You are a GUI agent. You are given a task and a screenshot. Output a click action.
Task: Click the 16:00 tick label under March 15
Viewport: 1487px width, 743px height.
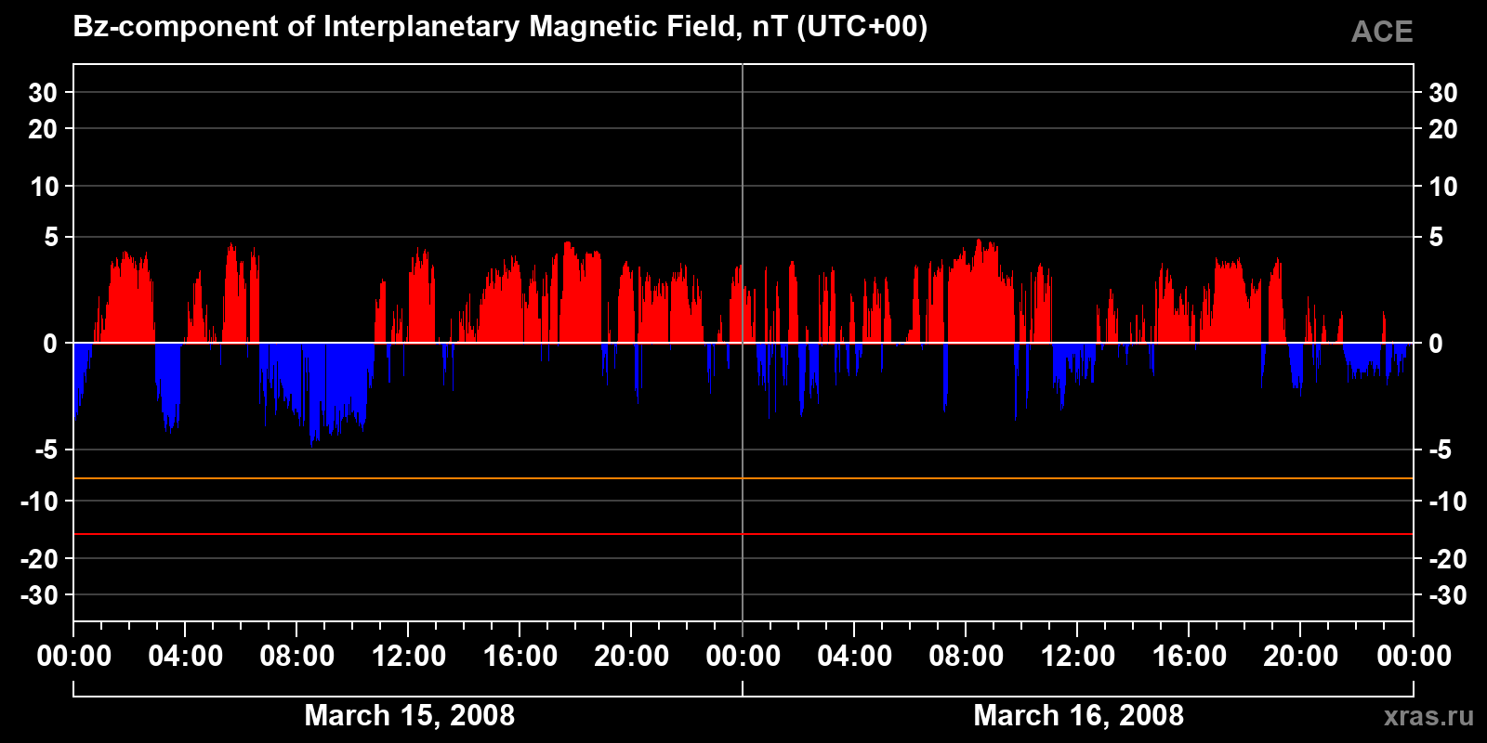point(520,657)
